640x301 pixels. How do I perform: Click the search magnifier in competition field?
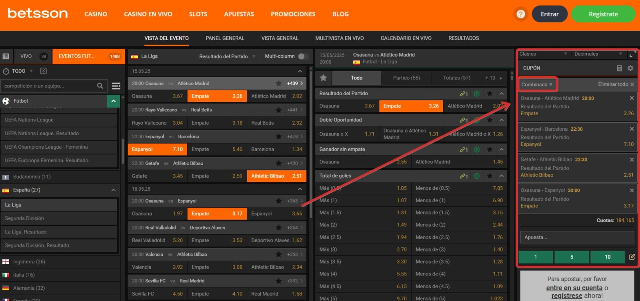100,86
